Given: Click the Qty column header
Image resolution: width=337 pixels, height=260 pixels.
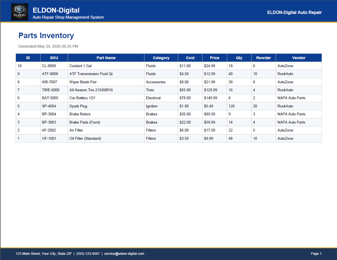Looking at the screenshot, I should pos(239,58).
